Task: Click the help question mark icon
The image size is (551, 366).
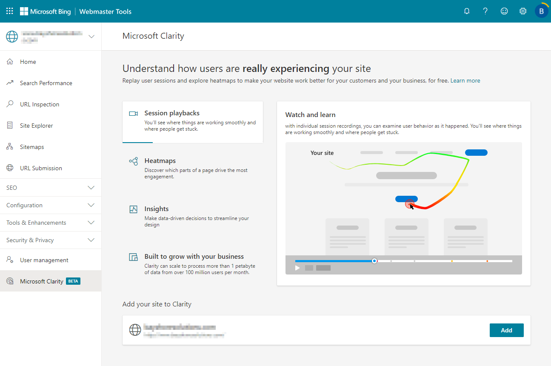Action: click(485, 11)
